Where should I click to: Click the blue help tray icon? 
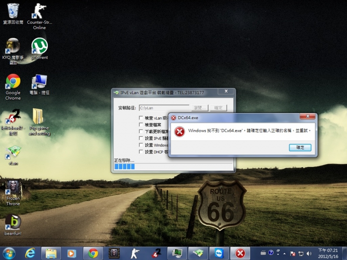(x=271, y=253)
